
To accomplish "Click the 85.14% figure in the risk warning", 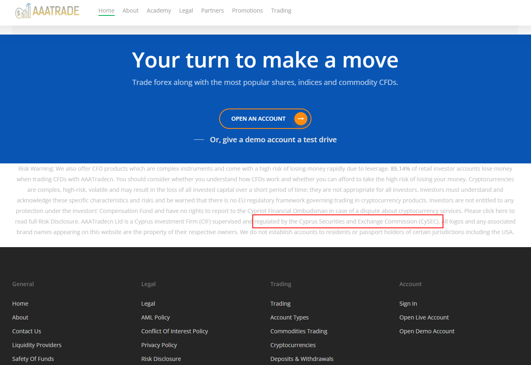I will point(400,169).
